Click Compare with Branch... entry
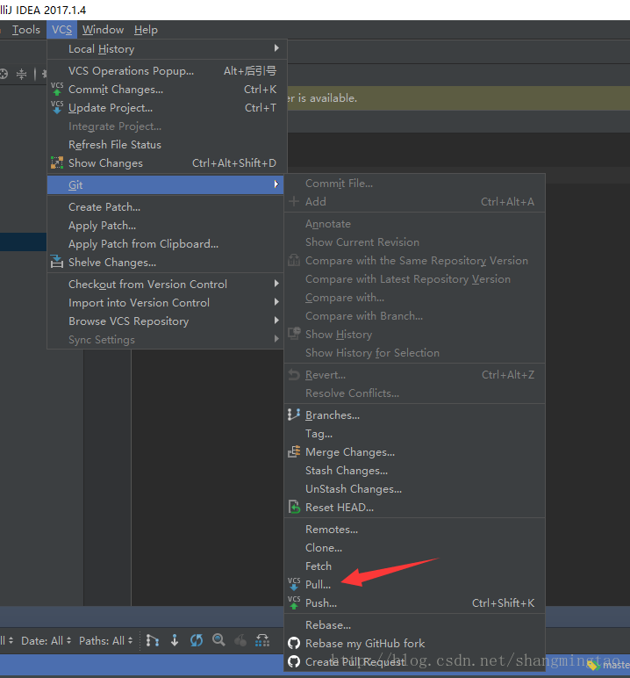This screenshot has width=630, height=678. click(x=414, y=315)
